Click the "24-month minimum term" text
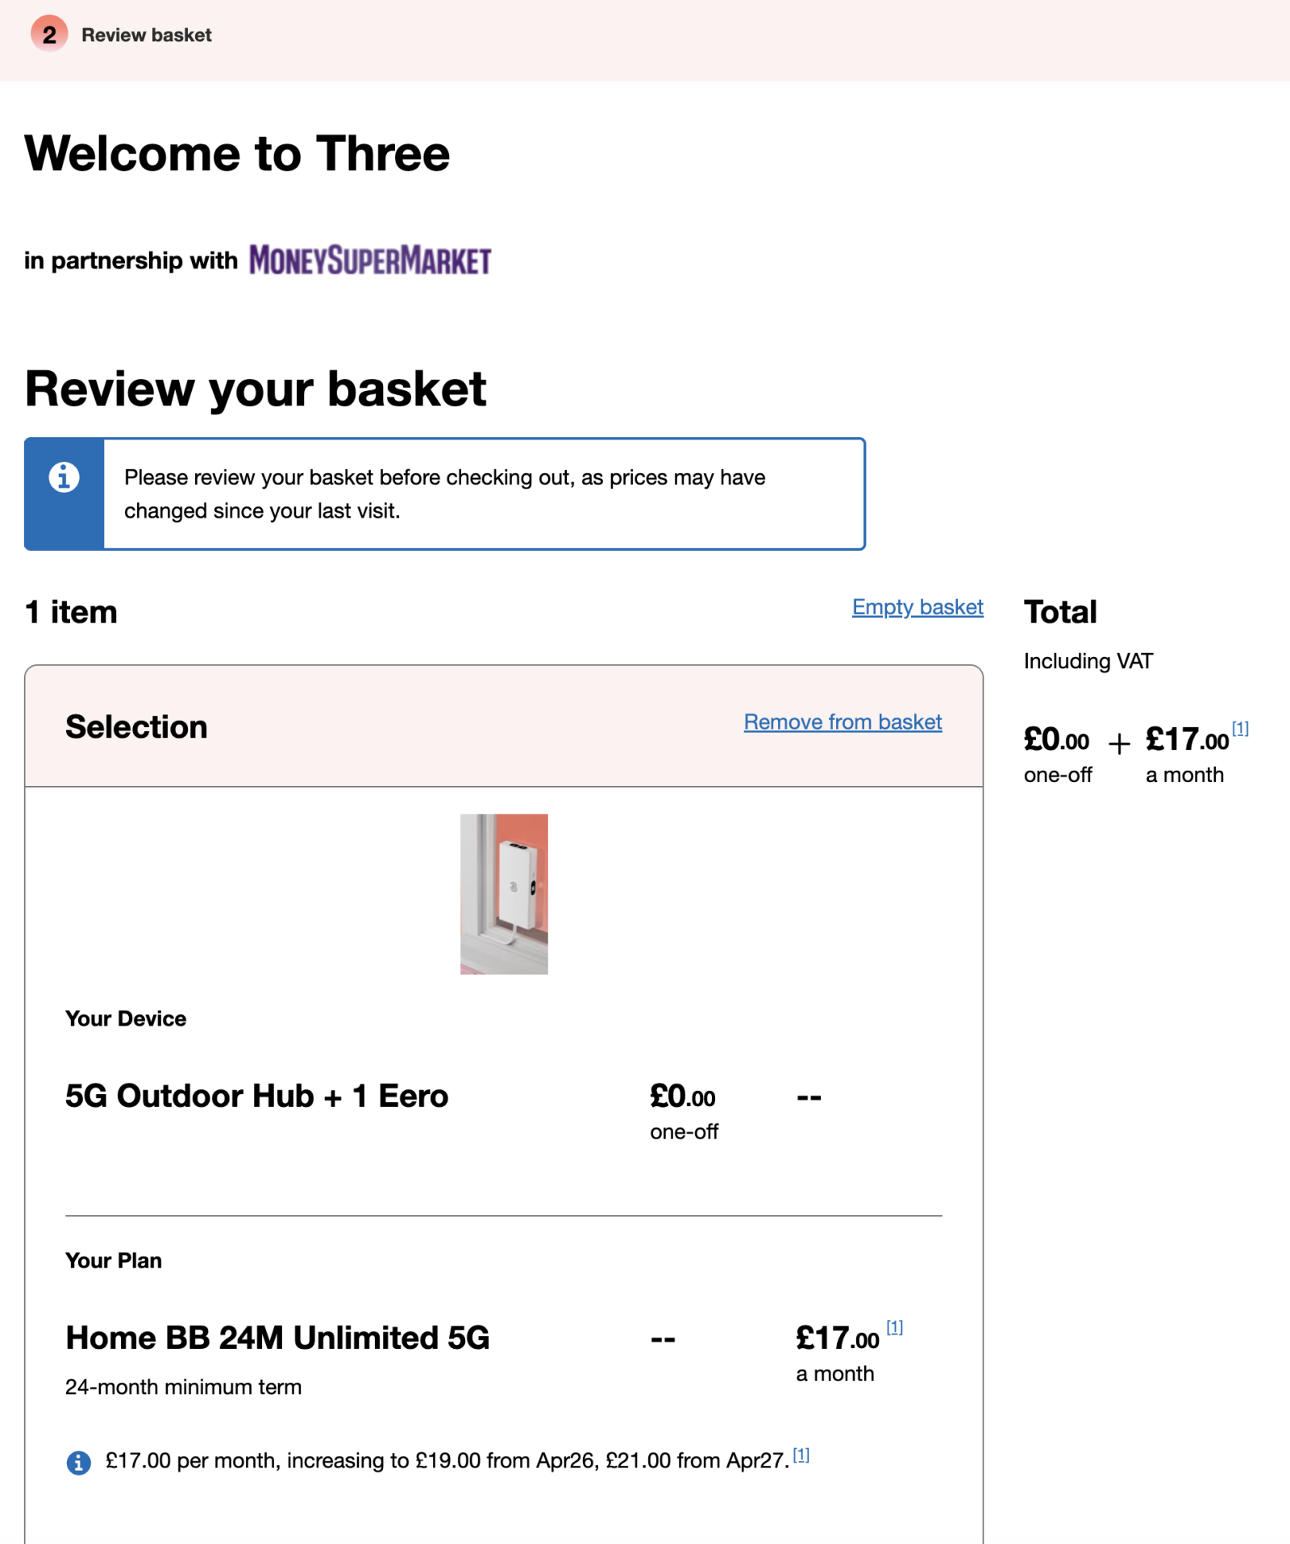The width and height of the screenshot is (1290, 1544). 183,1387
